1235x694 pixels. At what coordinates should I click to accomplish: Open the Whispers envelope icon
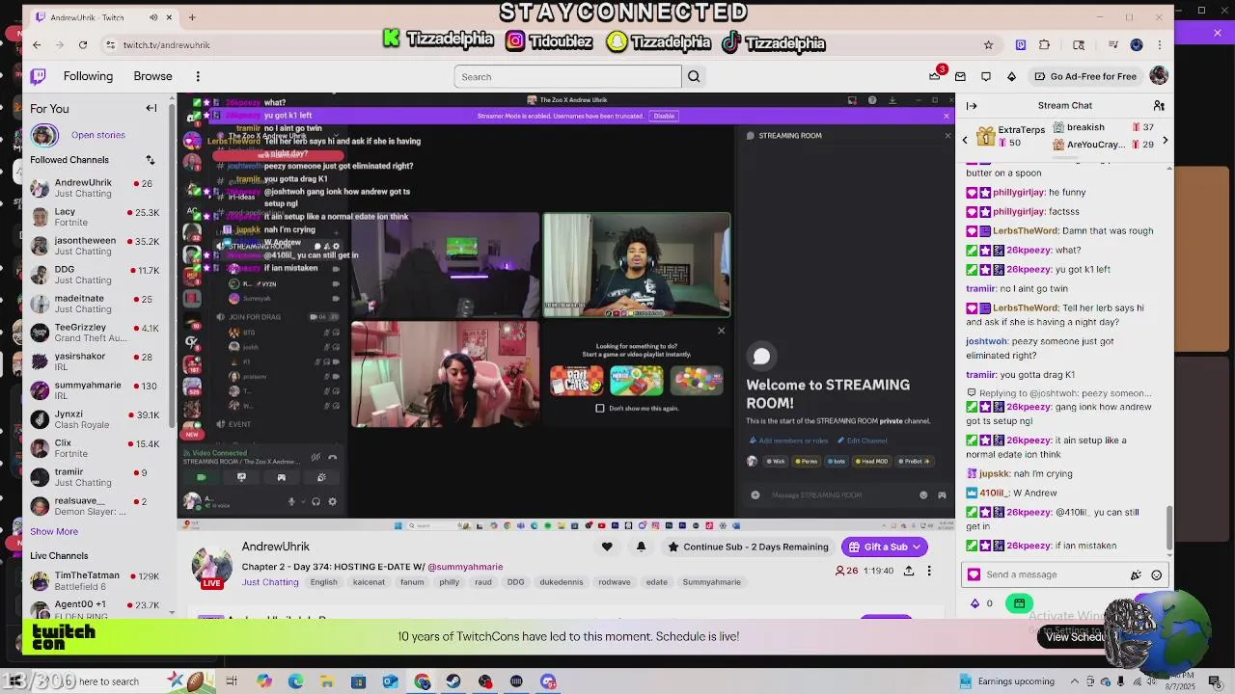point(960,76)
